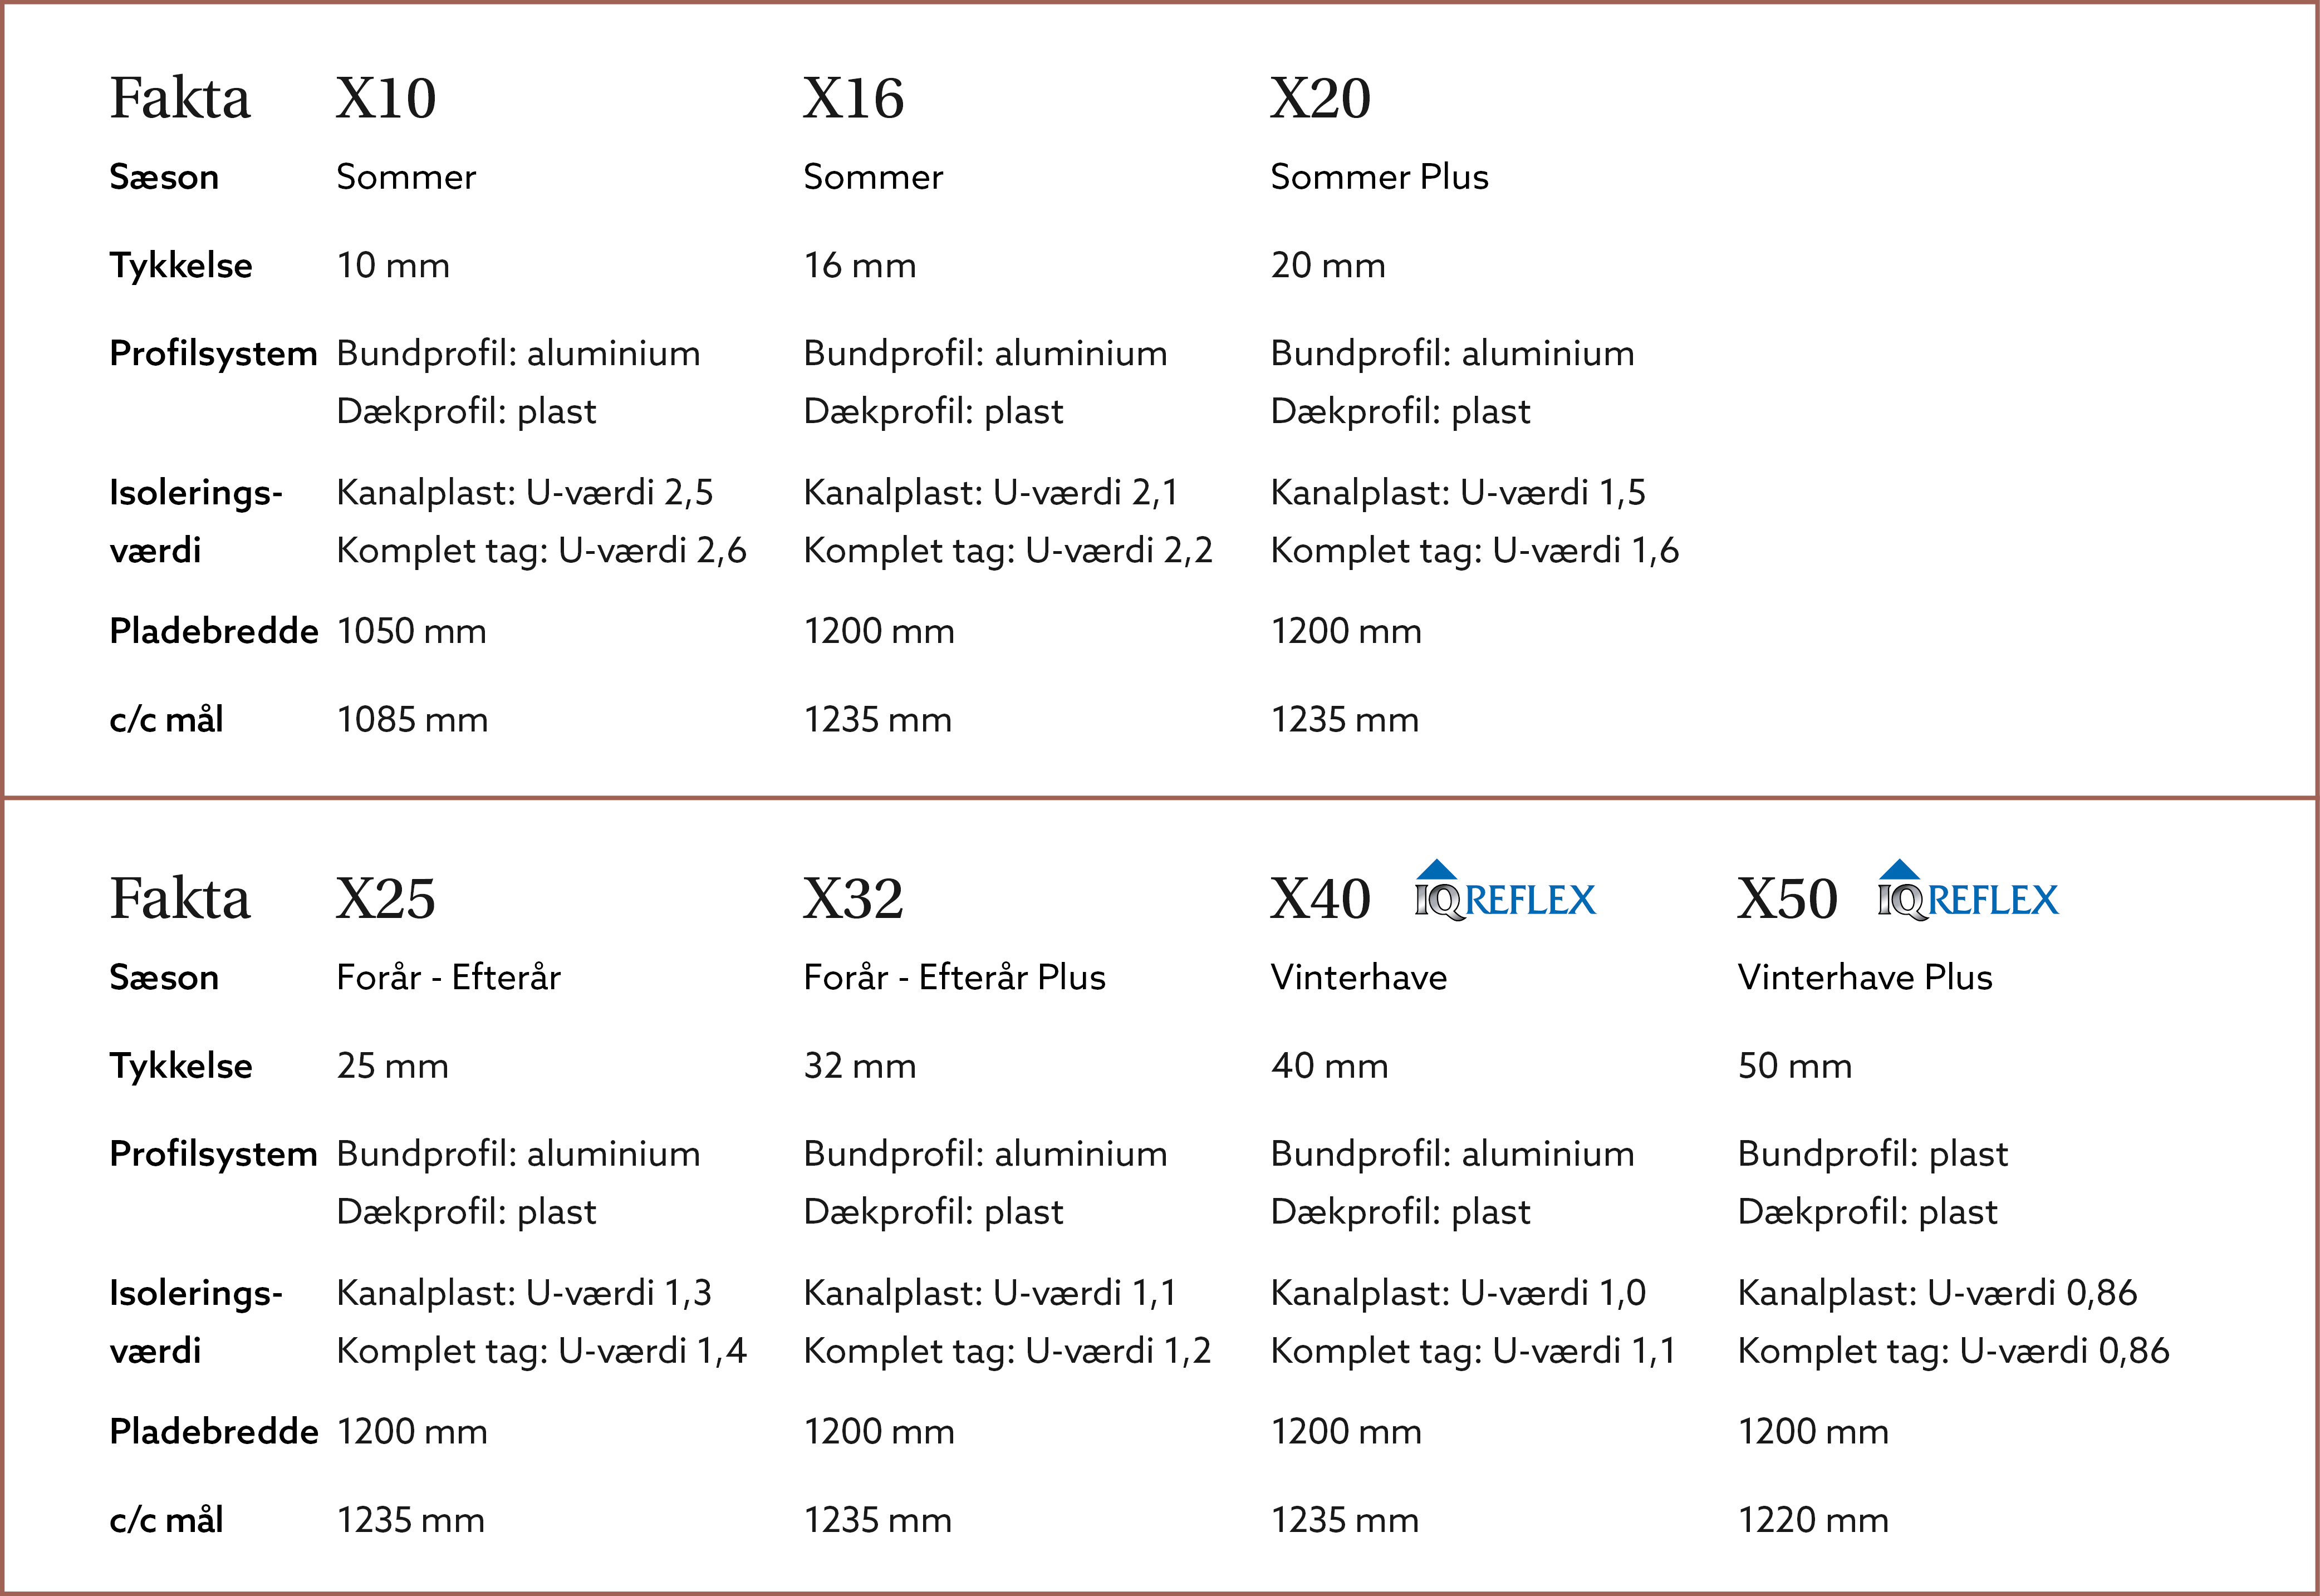The image size is (2320, 1596).
Task: Click the X50 model heading
Action: (x=1787, y=898)
